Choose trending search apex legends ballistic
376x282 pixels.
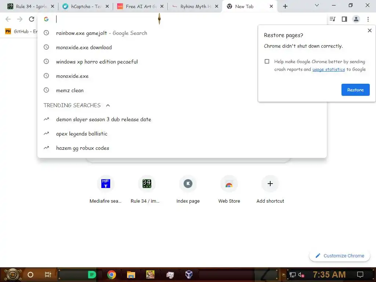click(182, 134)
